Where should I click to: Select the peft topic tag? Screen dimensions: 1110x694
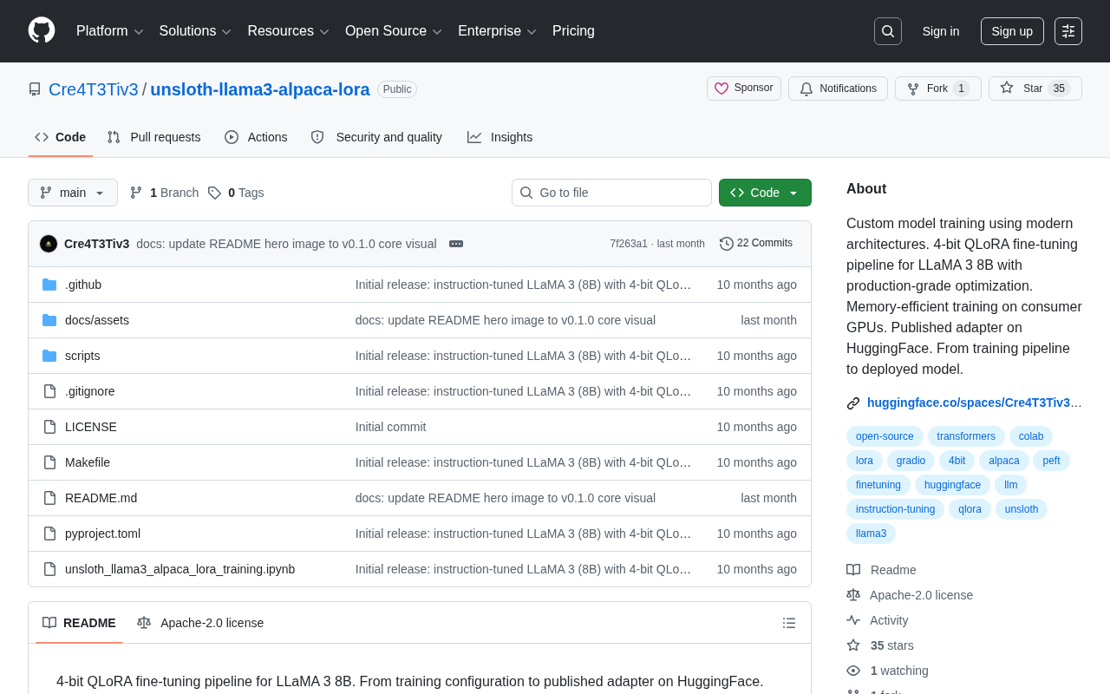click(1051, 461)
